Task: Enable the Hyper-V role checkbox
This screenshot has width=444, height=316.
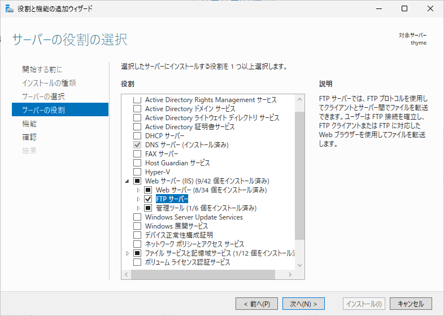Action: pyautogui.click(x=137, y=172)
